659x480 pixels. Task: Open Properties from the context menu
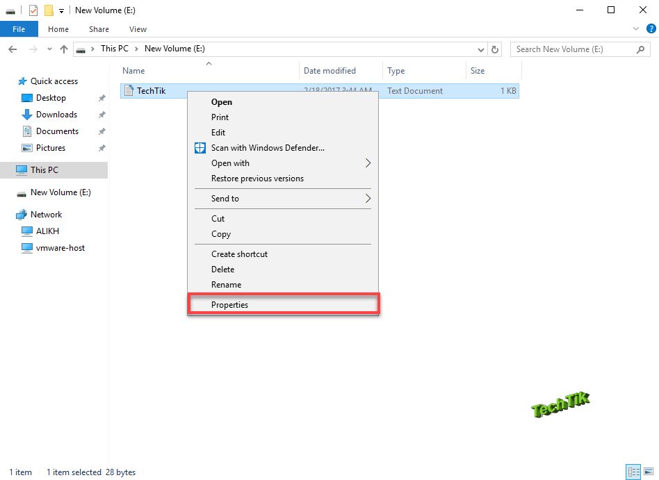pyautogui.click(x=283, y=304)
